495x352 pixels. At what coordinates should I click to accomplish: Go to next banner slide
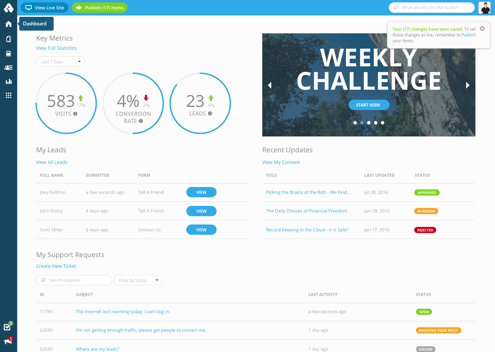467,85
